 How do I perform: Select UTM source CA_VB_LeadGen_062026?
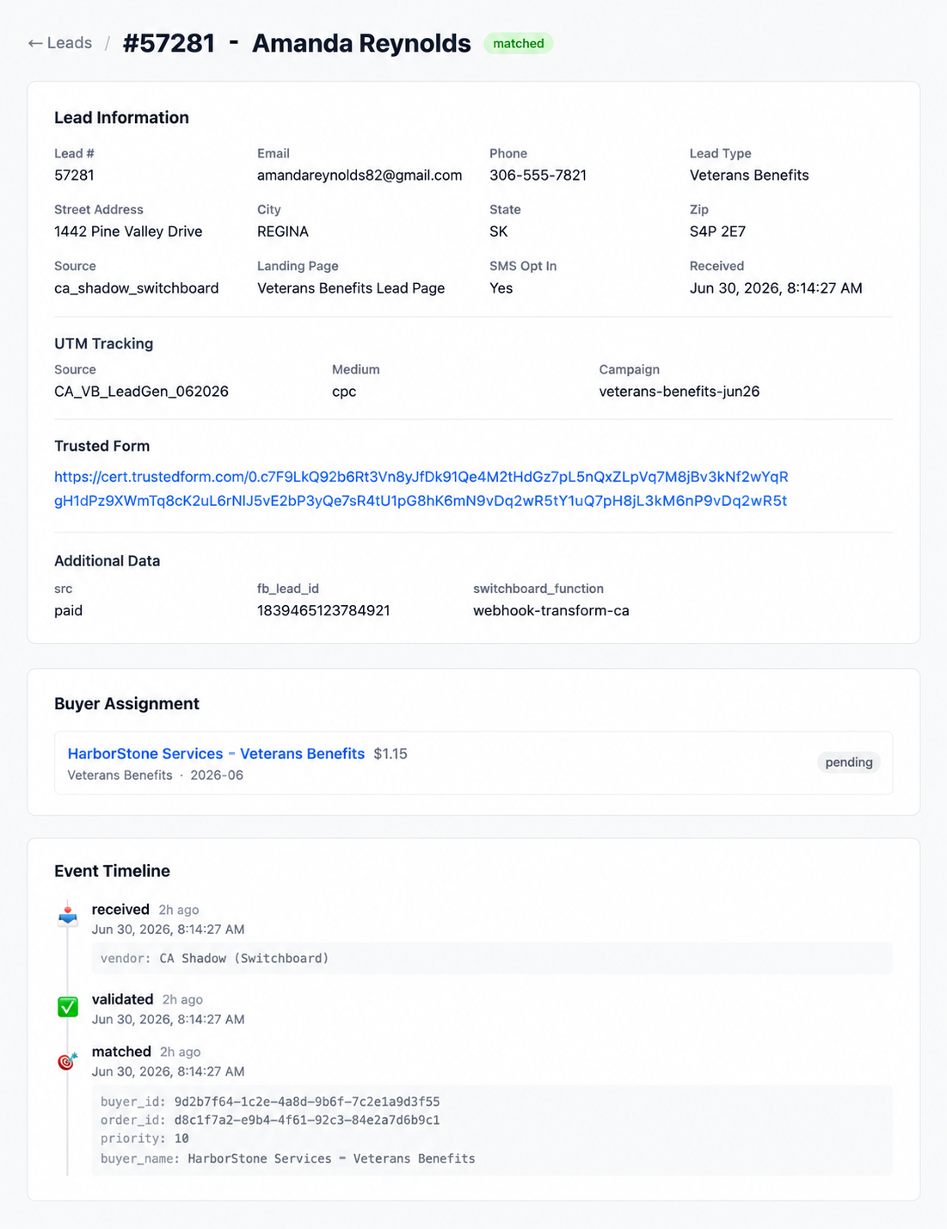coord(141,392)
